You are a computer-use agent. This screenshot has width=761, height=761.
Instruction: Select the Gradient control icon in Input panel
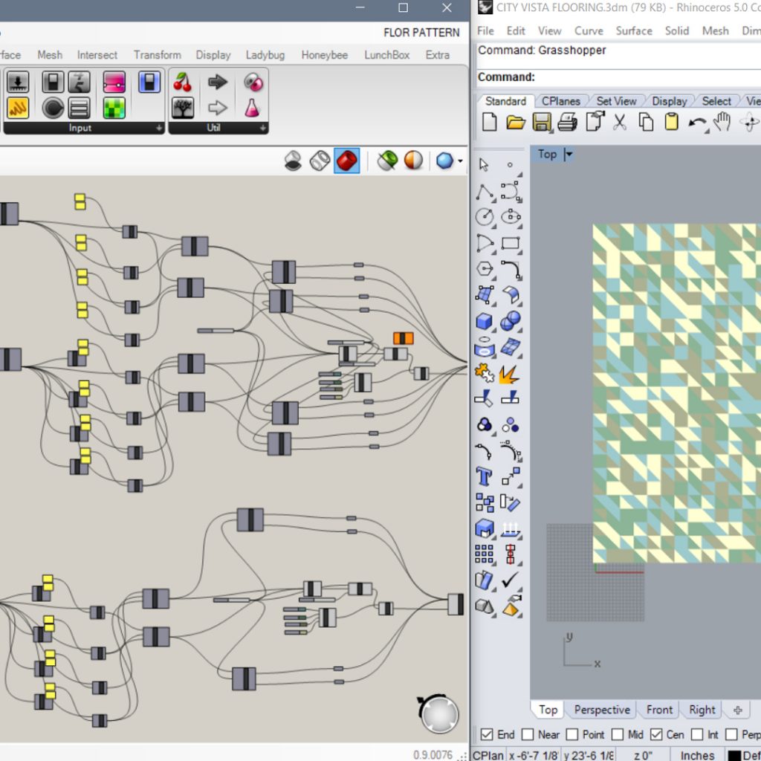(x=114, y=82)
